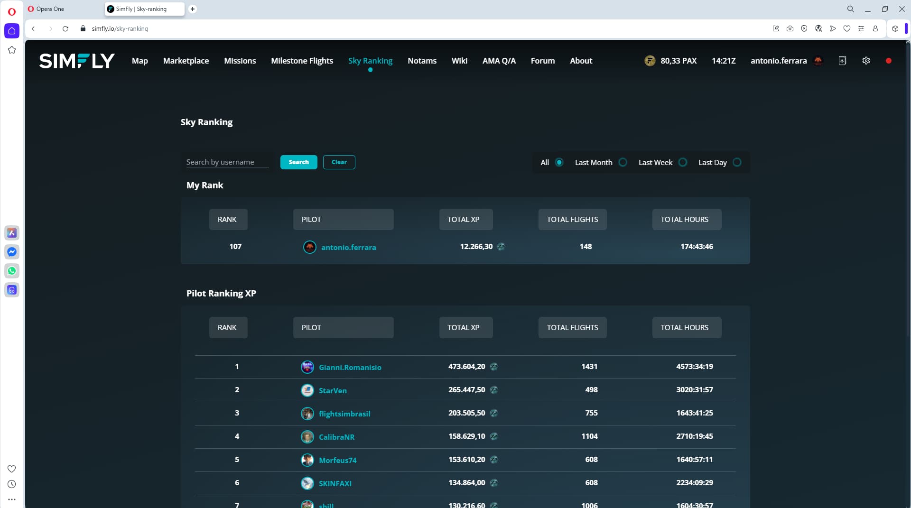Open Gianni.Romanisio pilot profile link
911x508 pixels.
click(350, 367)
